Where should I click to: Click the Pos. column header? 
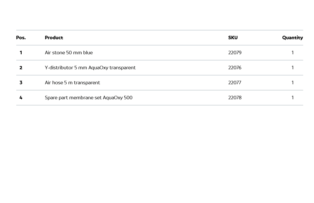tap(21, 38)
